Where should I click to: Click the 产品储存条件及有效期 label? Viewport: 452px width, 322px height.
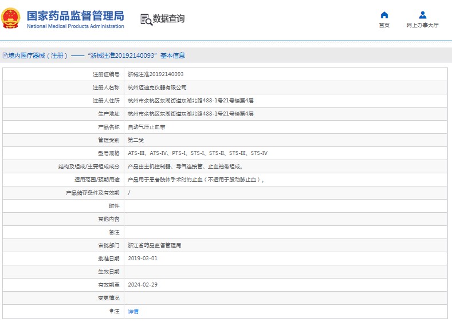click(x=93, y=193)
